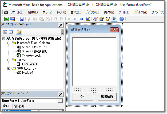Open the 挿入(I) menu
The image size is (167, 114).
coord(61,12)
